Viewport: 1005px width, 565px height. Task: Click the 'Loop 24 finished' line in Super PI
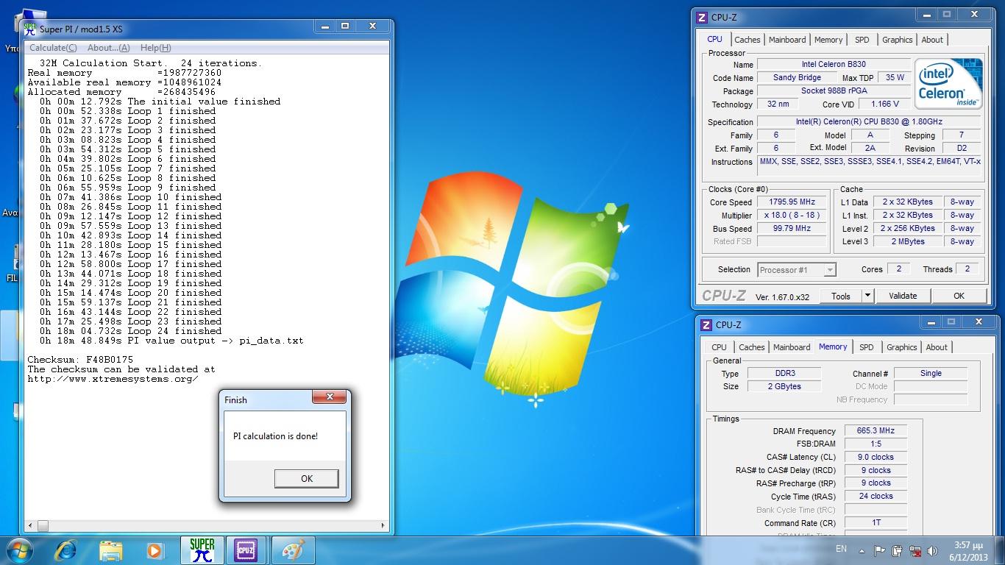click(130, 331)
